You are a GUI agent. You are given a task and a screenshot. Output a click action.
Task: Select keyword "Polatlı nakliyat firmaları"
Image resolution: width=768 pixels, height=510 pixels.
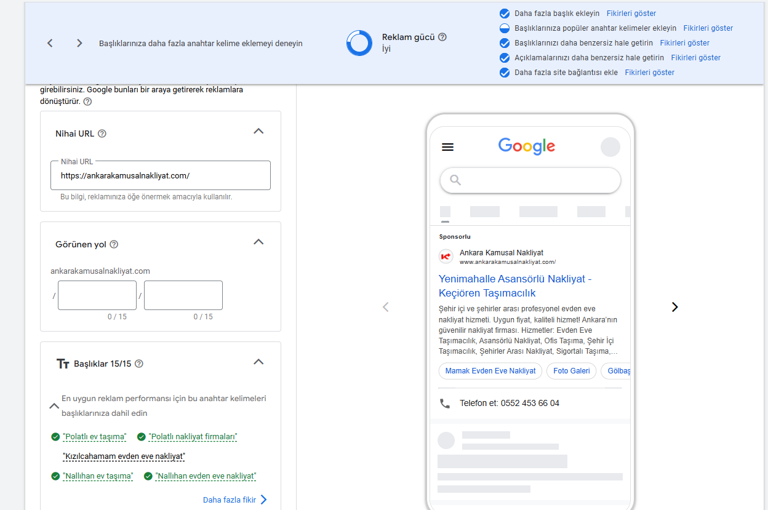tap(193, 437)
